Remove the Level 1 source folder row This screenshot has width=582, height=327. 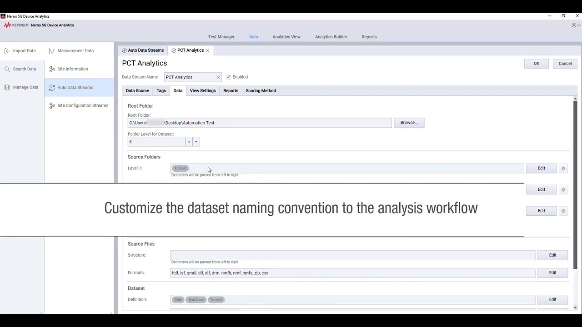click(563, 168)
